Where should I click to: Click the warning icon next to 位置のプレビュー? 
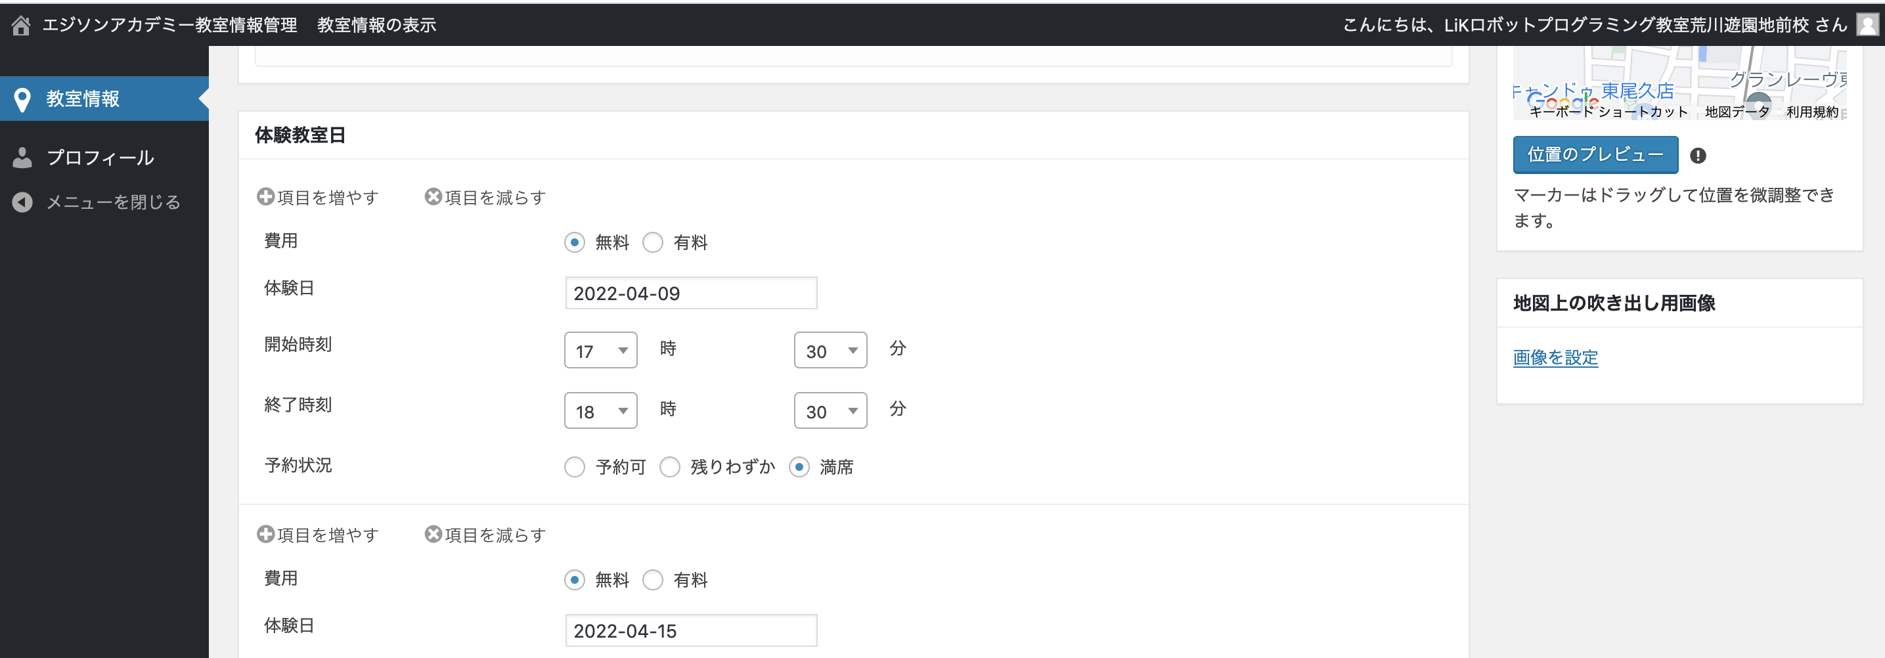coord(1698,155)
